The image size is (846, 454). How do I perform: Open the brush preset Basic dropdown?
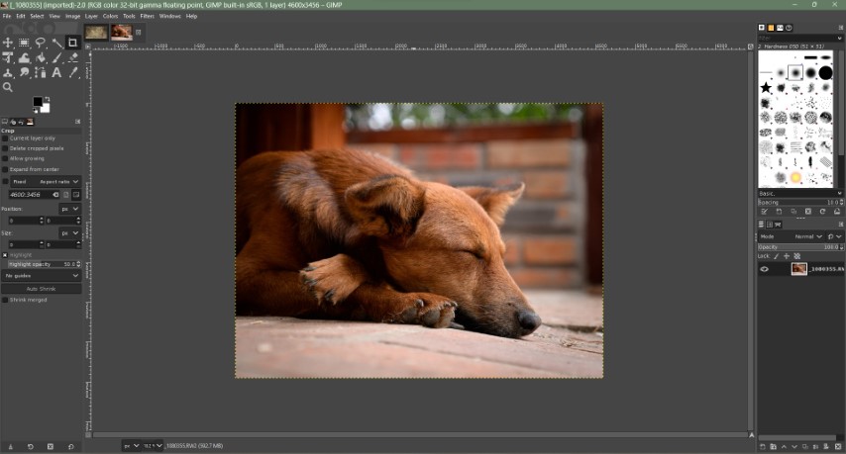pos(800,193)
